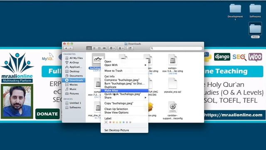Select the mac_drw file icon

click(x=98, y=107)
